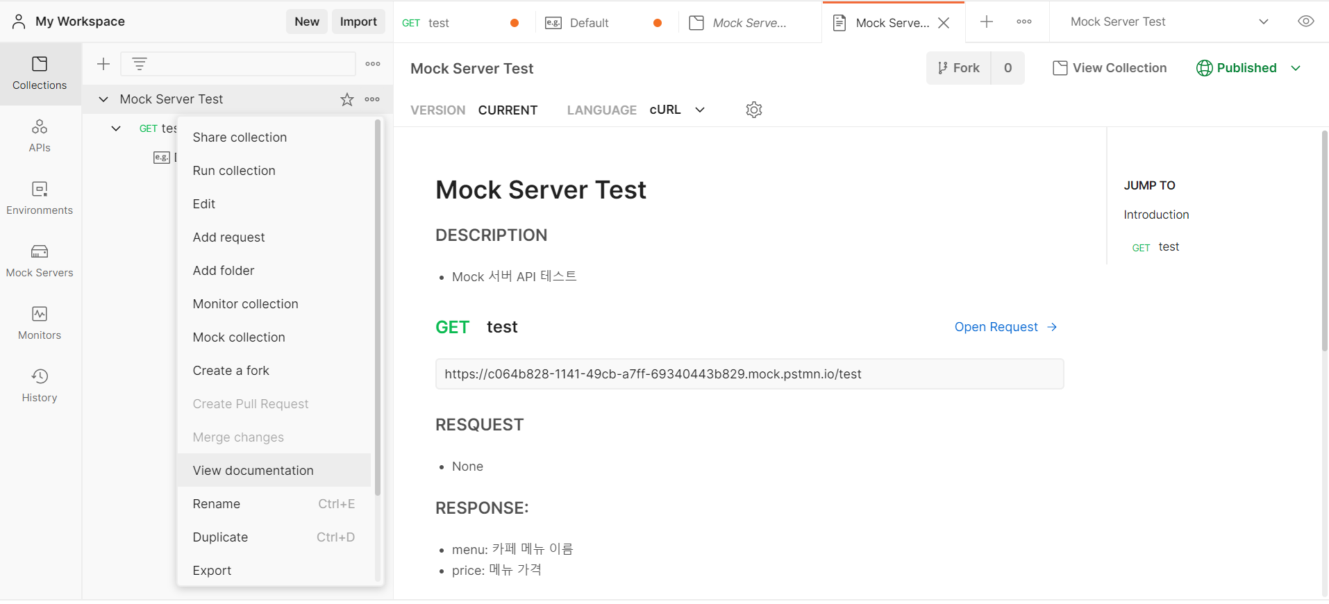
Task: Click the Import button
Action: (x=358, y=22)
